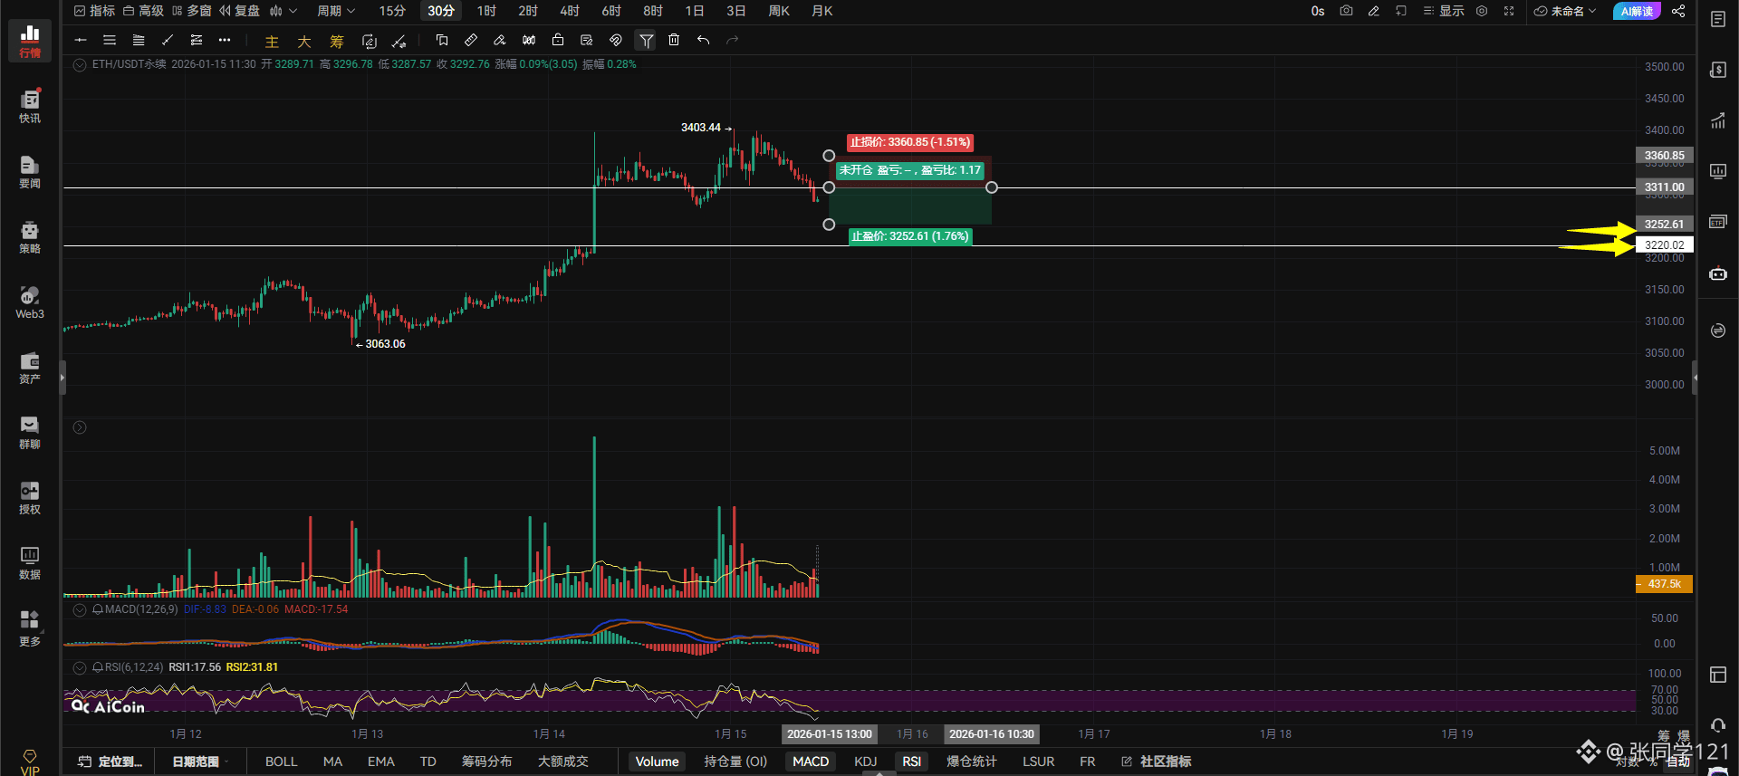Expand the 周期 period dropdown
This screenshot has width=1739, height=776.
(336, 11)
